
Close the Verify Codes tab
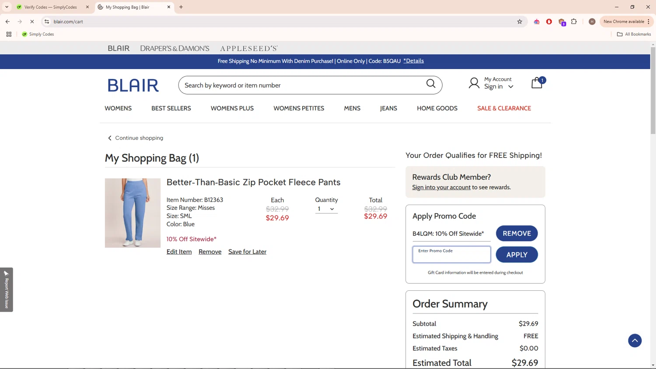pos(87,7)
